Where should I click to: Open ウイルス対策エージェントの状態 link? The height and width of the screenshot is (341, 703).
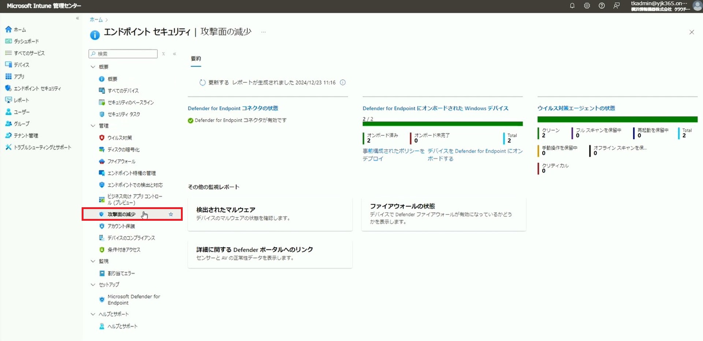(576, 108)
